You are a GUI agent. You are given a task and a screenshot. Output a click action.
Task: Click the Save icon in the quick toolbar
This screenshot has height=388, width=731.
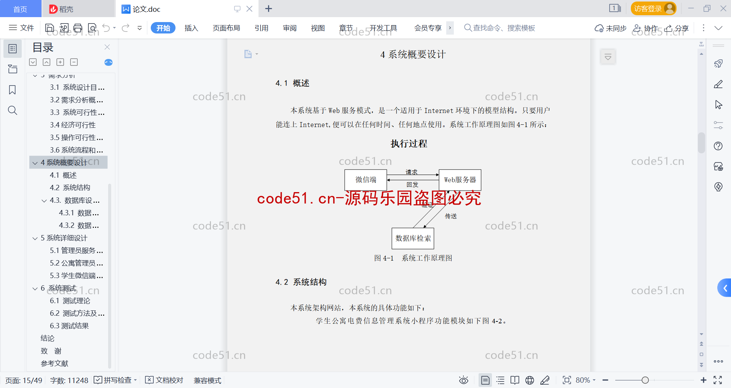pyautogui.click(x=49, y=28)
